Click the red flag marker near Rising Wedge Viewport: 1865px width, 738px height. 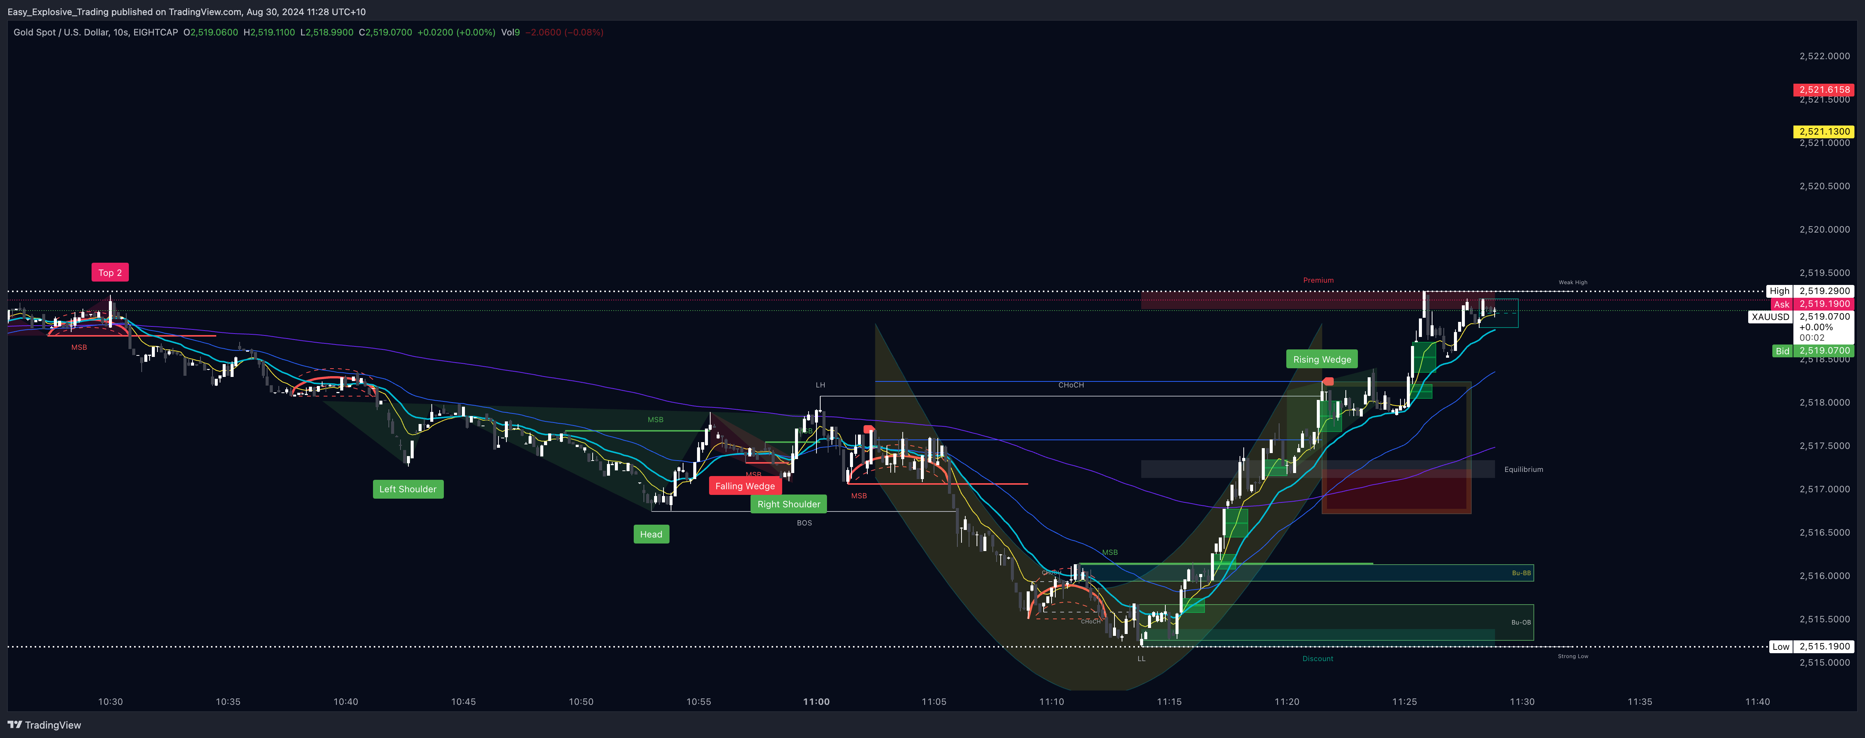tap(1328, 381)
